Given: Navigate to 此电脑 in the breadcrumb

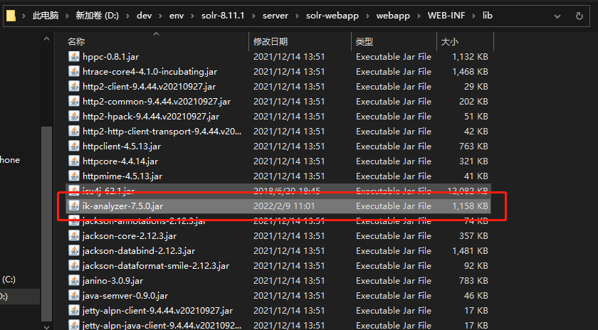Looking at the screenshot, I should 46,16.
